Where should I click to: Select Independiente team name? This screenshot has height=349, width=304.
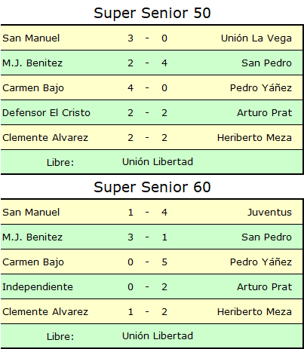coord(38,287)
